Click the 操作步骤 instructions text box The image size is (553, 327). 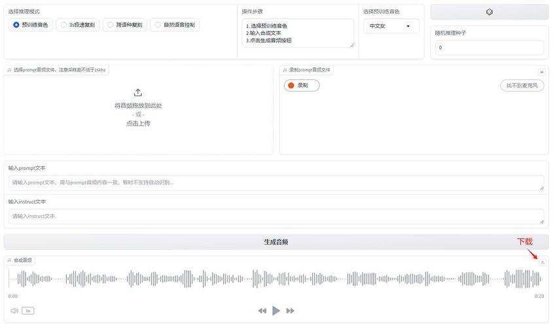298,33
